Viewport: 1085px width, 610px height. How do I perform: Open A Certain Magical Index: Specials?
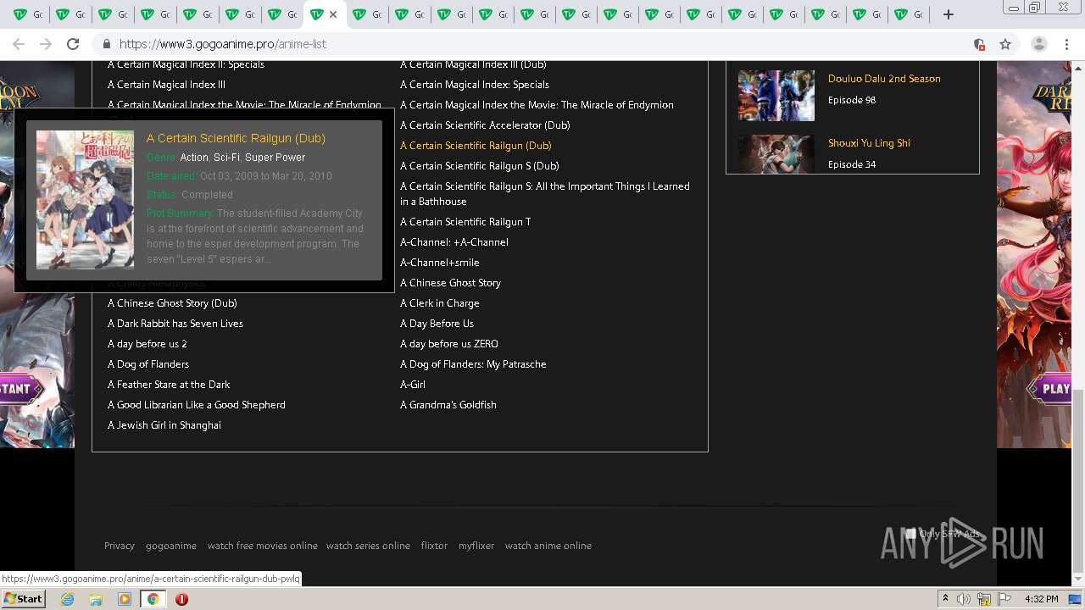coord(475,85)
